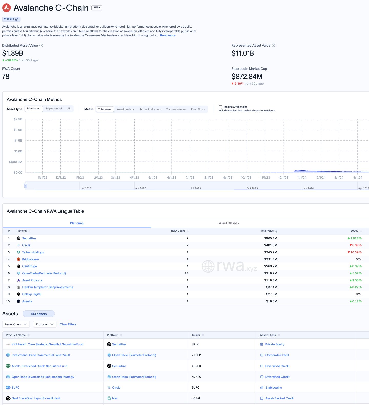Screen dimensions: 369x405
Task: Click the Private Equity asset class icon
Action: (x=262, y=344)
